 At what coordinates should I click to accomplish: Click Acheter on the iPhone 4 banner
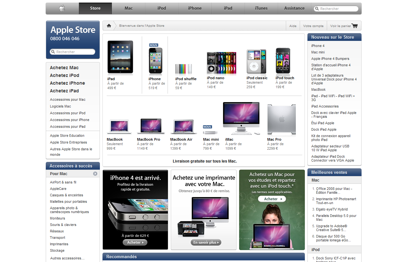tap(135, 242)
